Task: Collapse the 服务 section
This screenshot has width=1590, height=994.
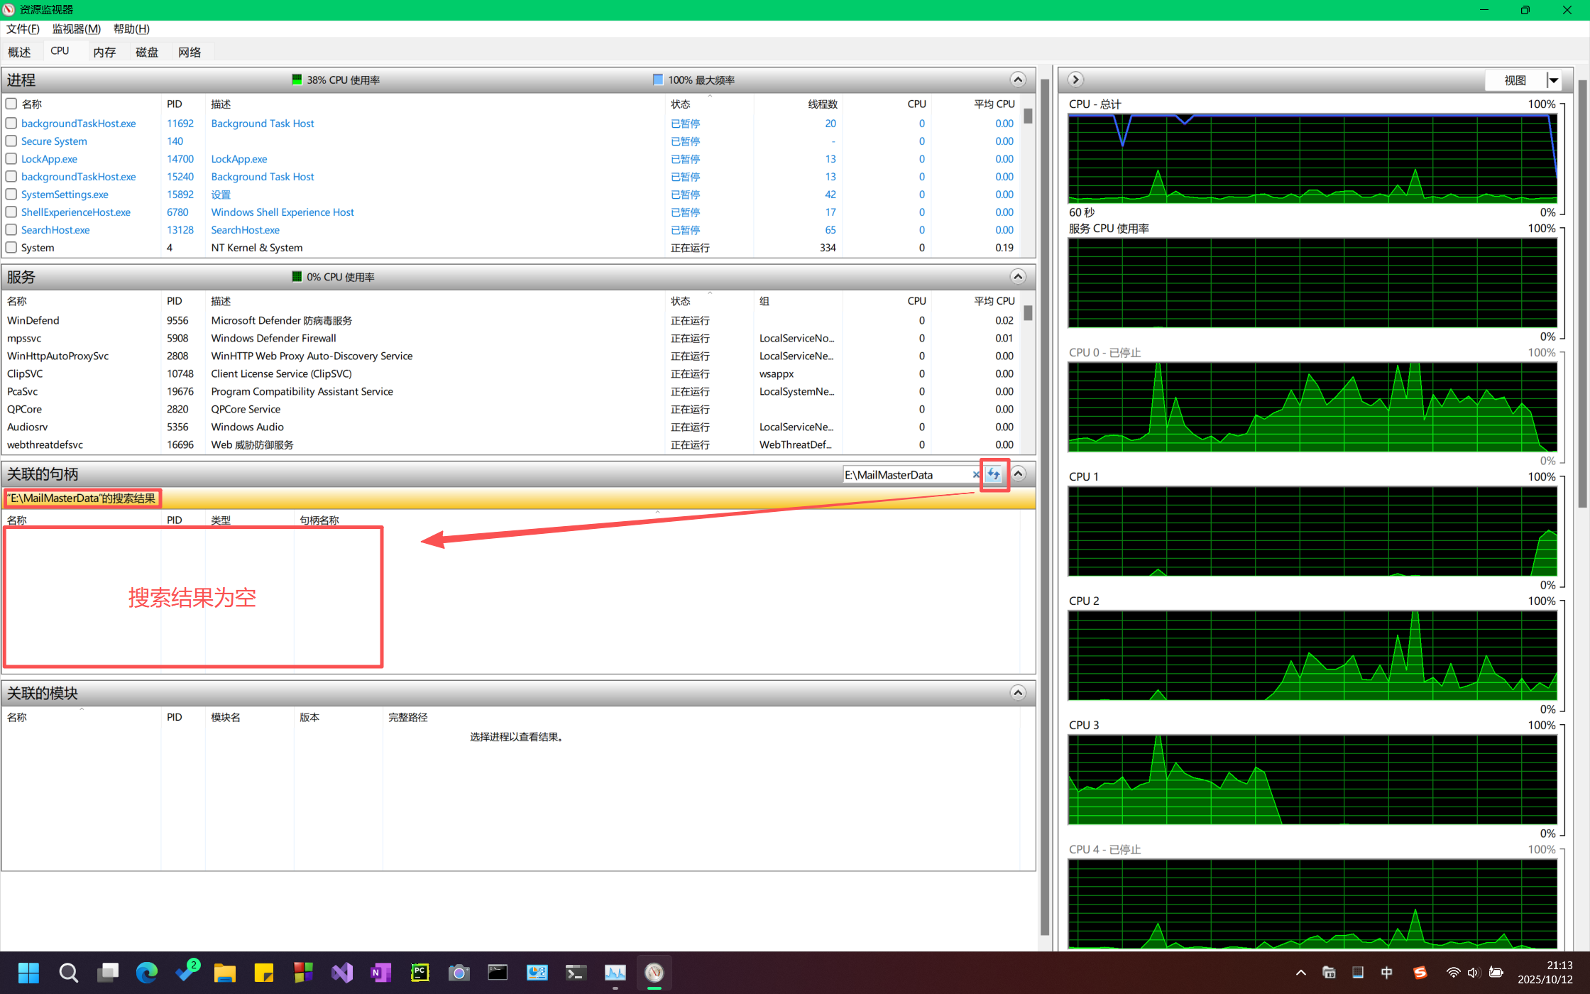Action: (1018, 276)
